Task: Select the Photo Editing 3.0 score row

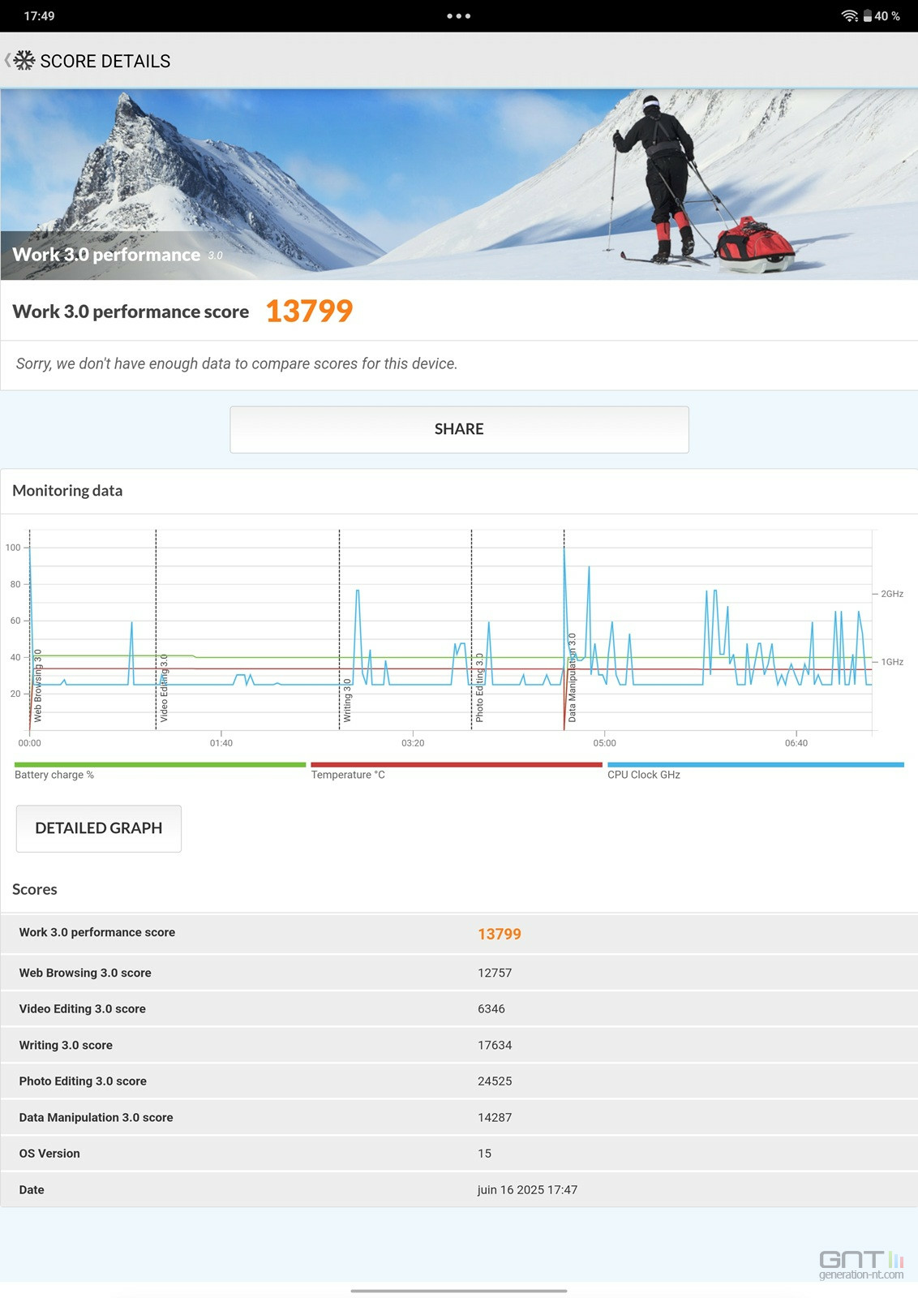Action: (459, 1081)
